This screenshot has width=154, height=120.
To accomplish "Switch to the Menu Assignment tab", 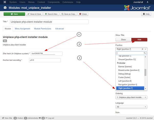I will click(x=23, y=29).
